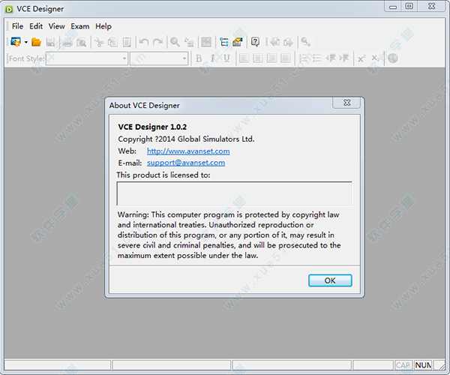Toggle Italic formatting

click(213, 58)
